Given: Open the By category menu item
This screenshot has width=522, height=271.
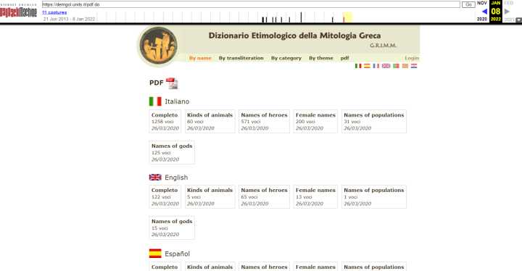Looking at the screenshot, I should pos(286,58).
